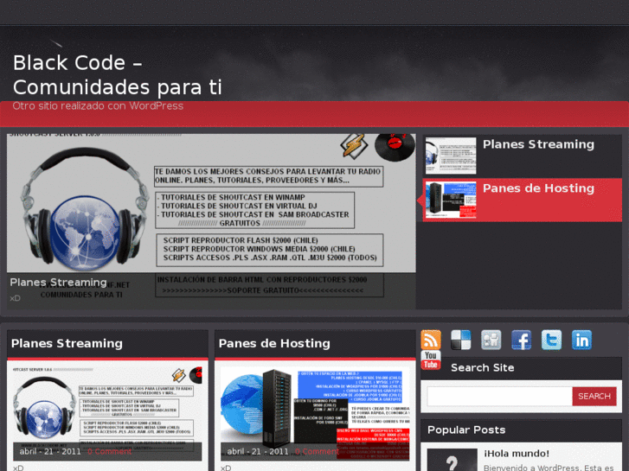
Task: Click date abril - 21 - 2011 on Panes de Hosting
Action: [258, 451]
